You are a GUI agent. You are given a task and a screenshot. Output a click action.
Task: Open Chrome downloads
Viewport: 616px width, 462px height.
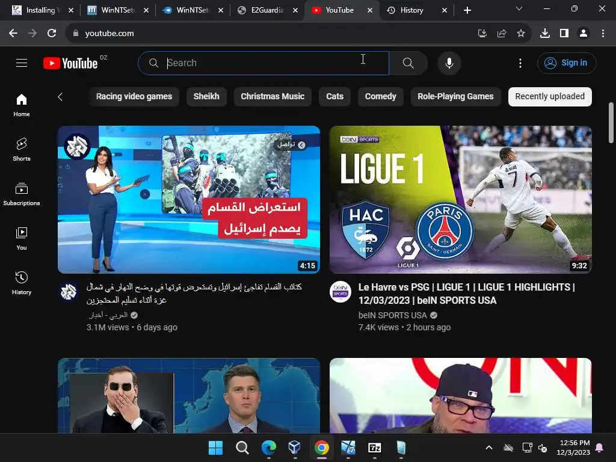[545, 34]
